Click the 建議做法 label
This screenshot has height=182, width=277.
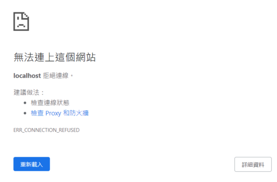26,92
